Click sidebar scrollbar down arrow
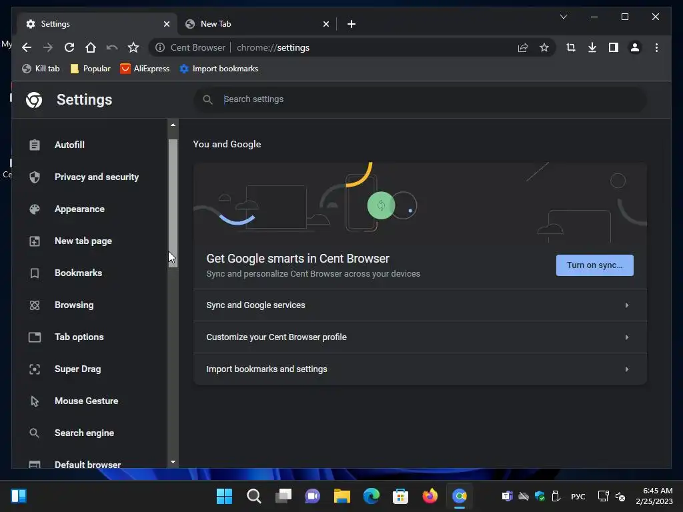The width and height of the screenshot is (683, 512). (x=173, y=462)
